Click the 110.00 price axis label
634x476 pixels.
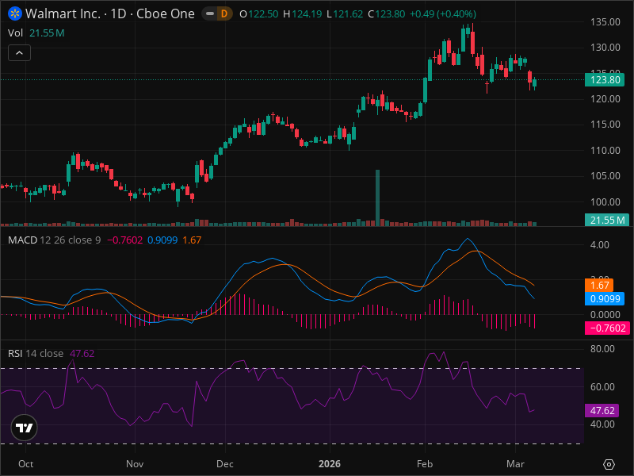coord(605,151)
